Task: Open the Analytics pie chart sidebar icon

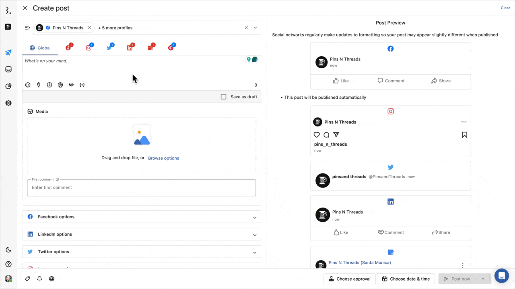Action: (x=8, y=86)
